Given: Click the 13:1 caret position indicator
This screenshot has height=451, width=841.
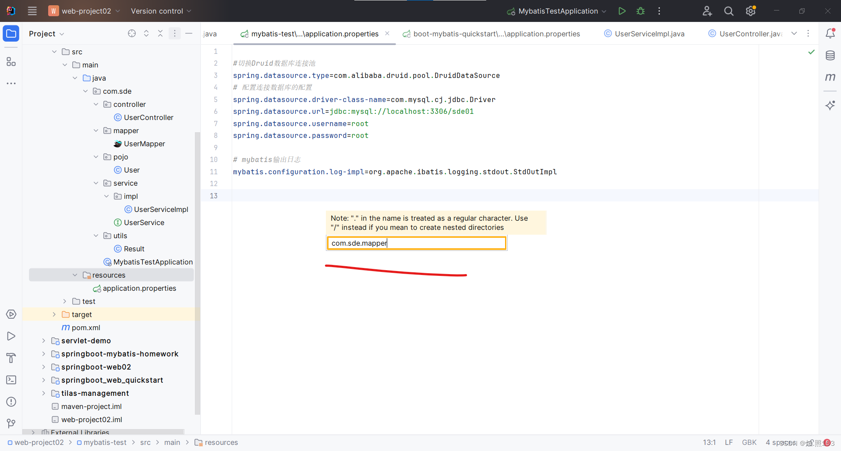Looking at the screenshot, I should [x=709, y=443].
